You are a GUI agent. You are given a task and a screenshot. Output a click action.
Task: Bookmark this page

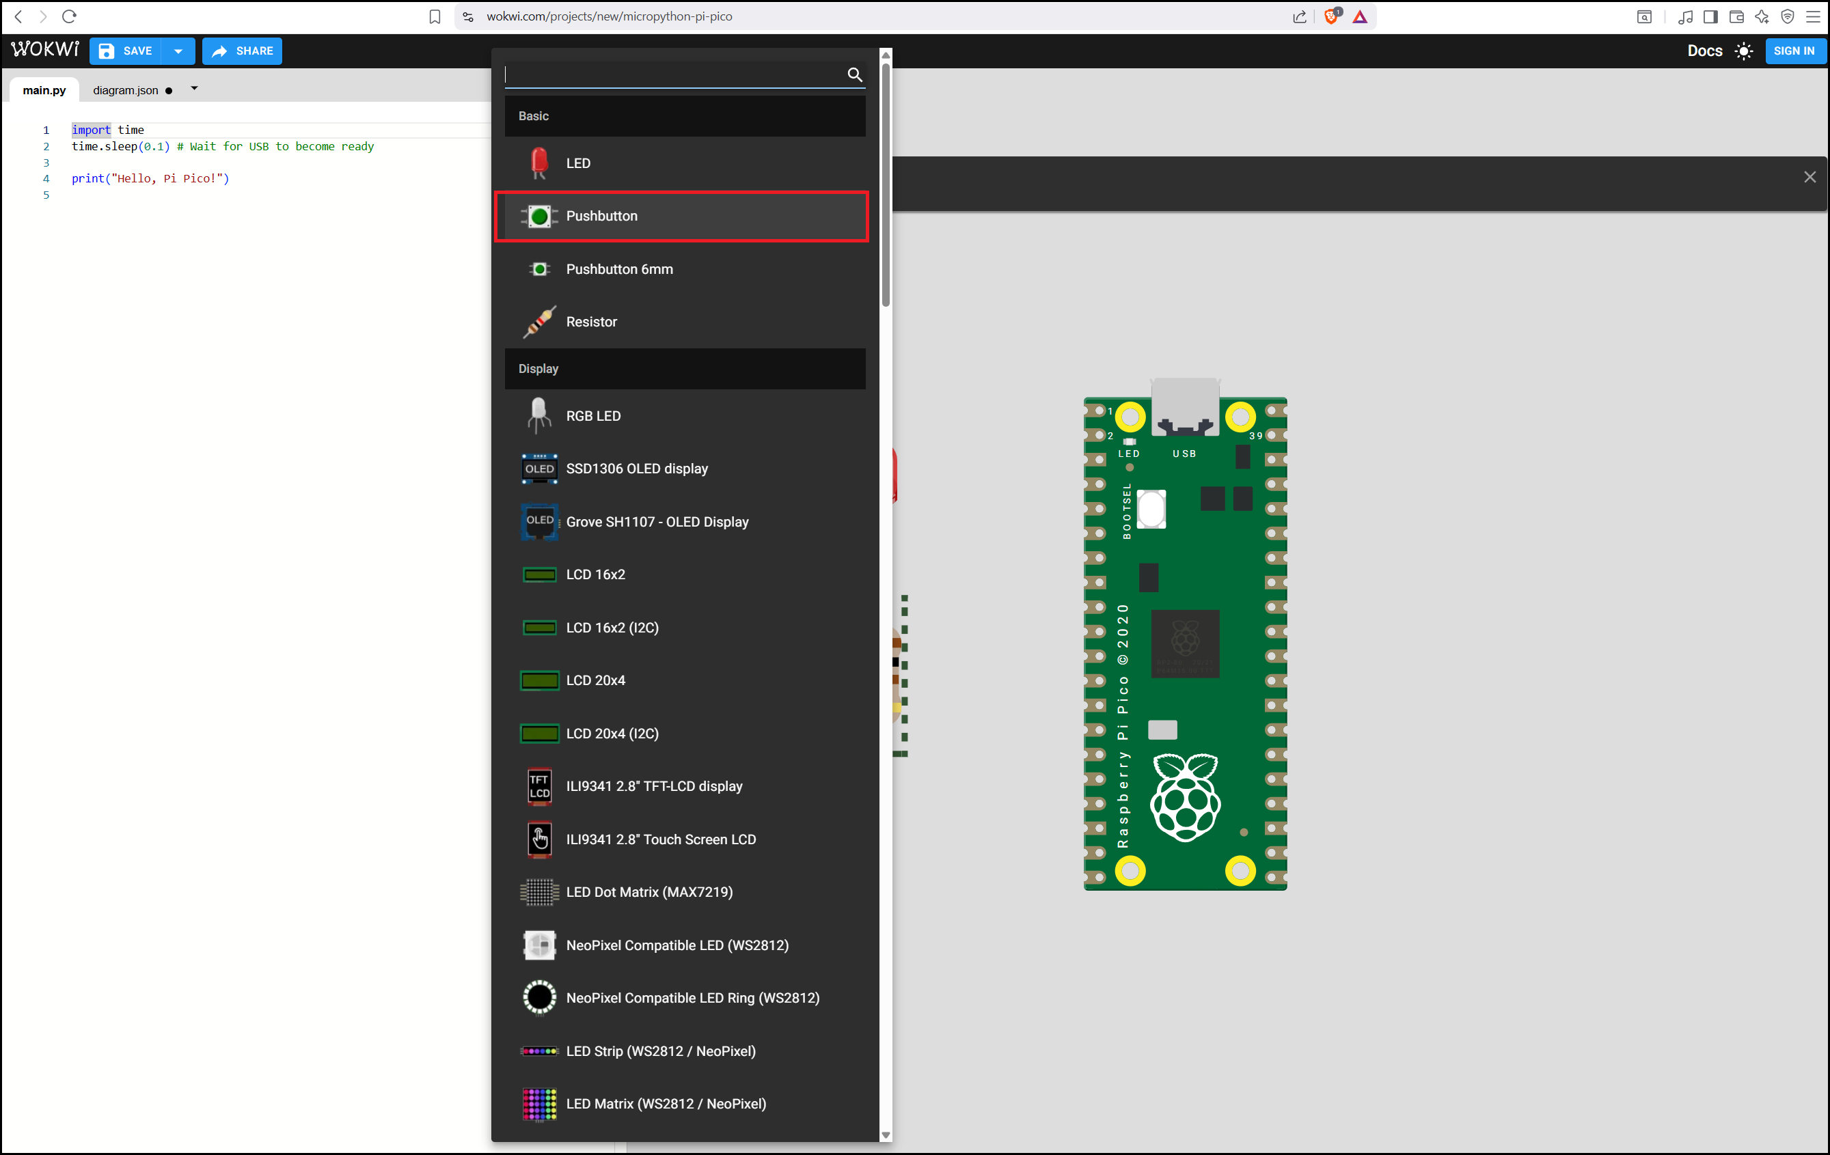click(435, 16)
